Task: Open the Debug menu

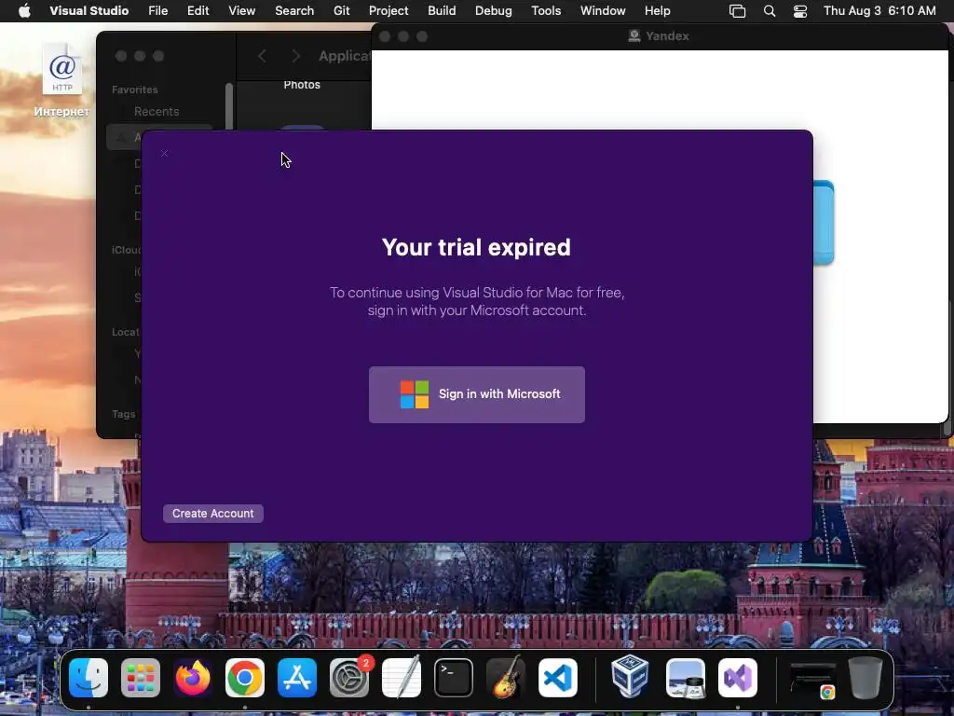Action: (x=494, y=10)
